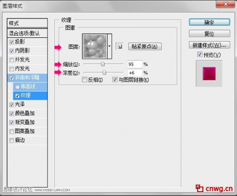Enable the 外发光 outer glow checkbox

(x=11, y=60)
